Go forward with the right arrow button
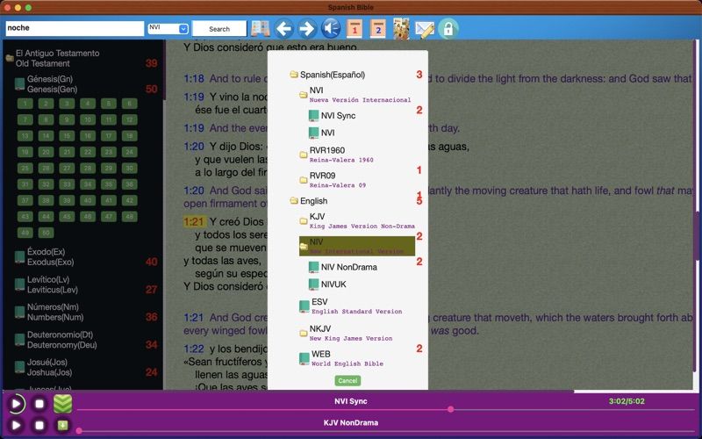 click(306, 29)
